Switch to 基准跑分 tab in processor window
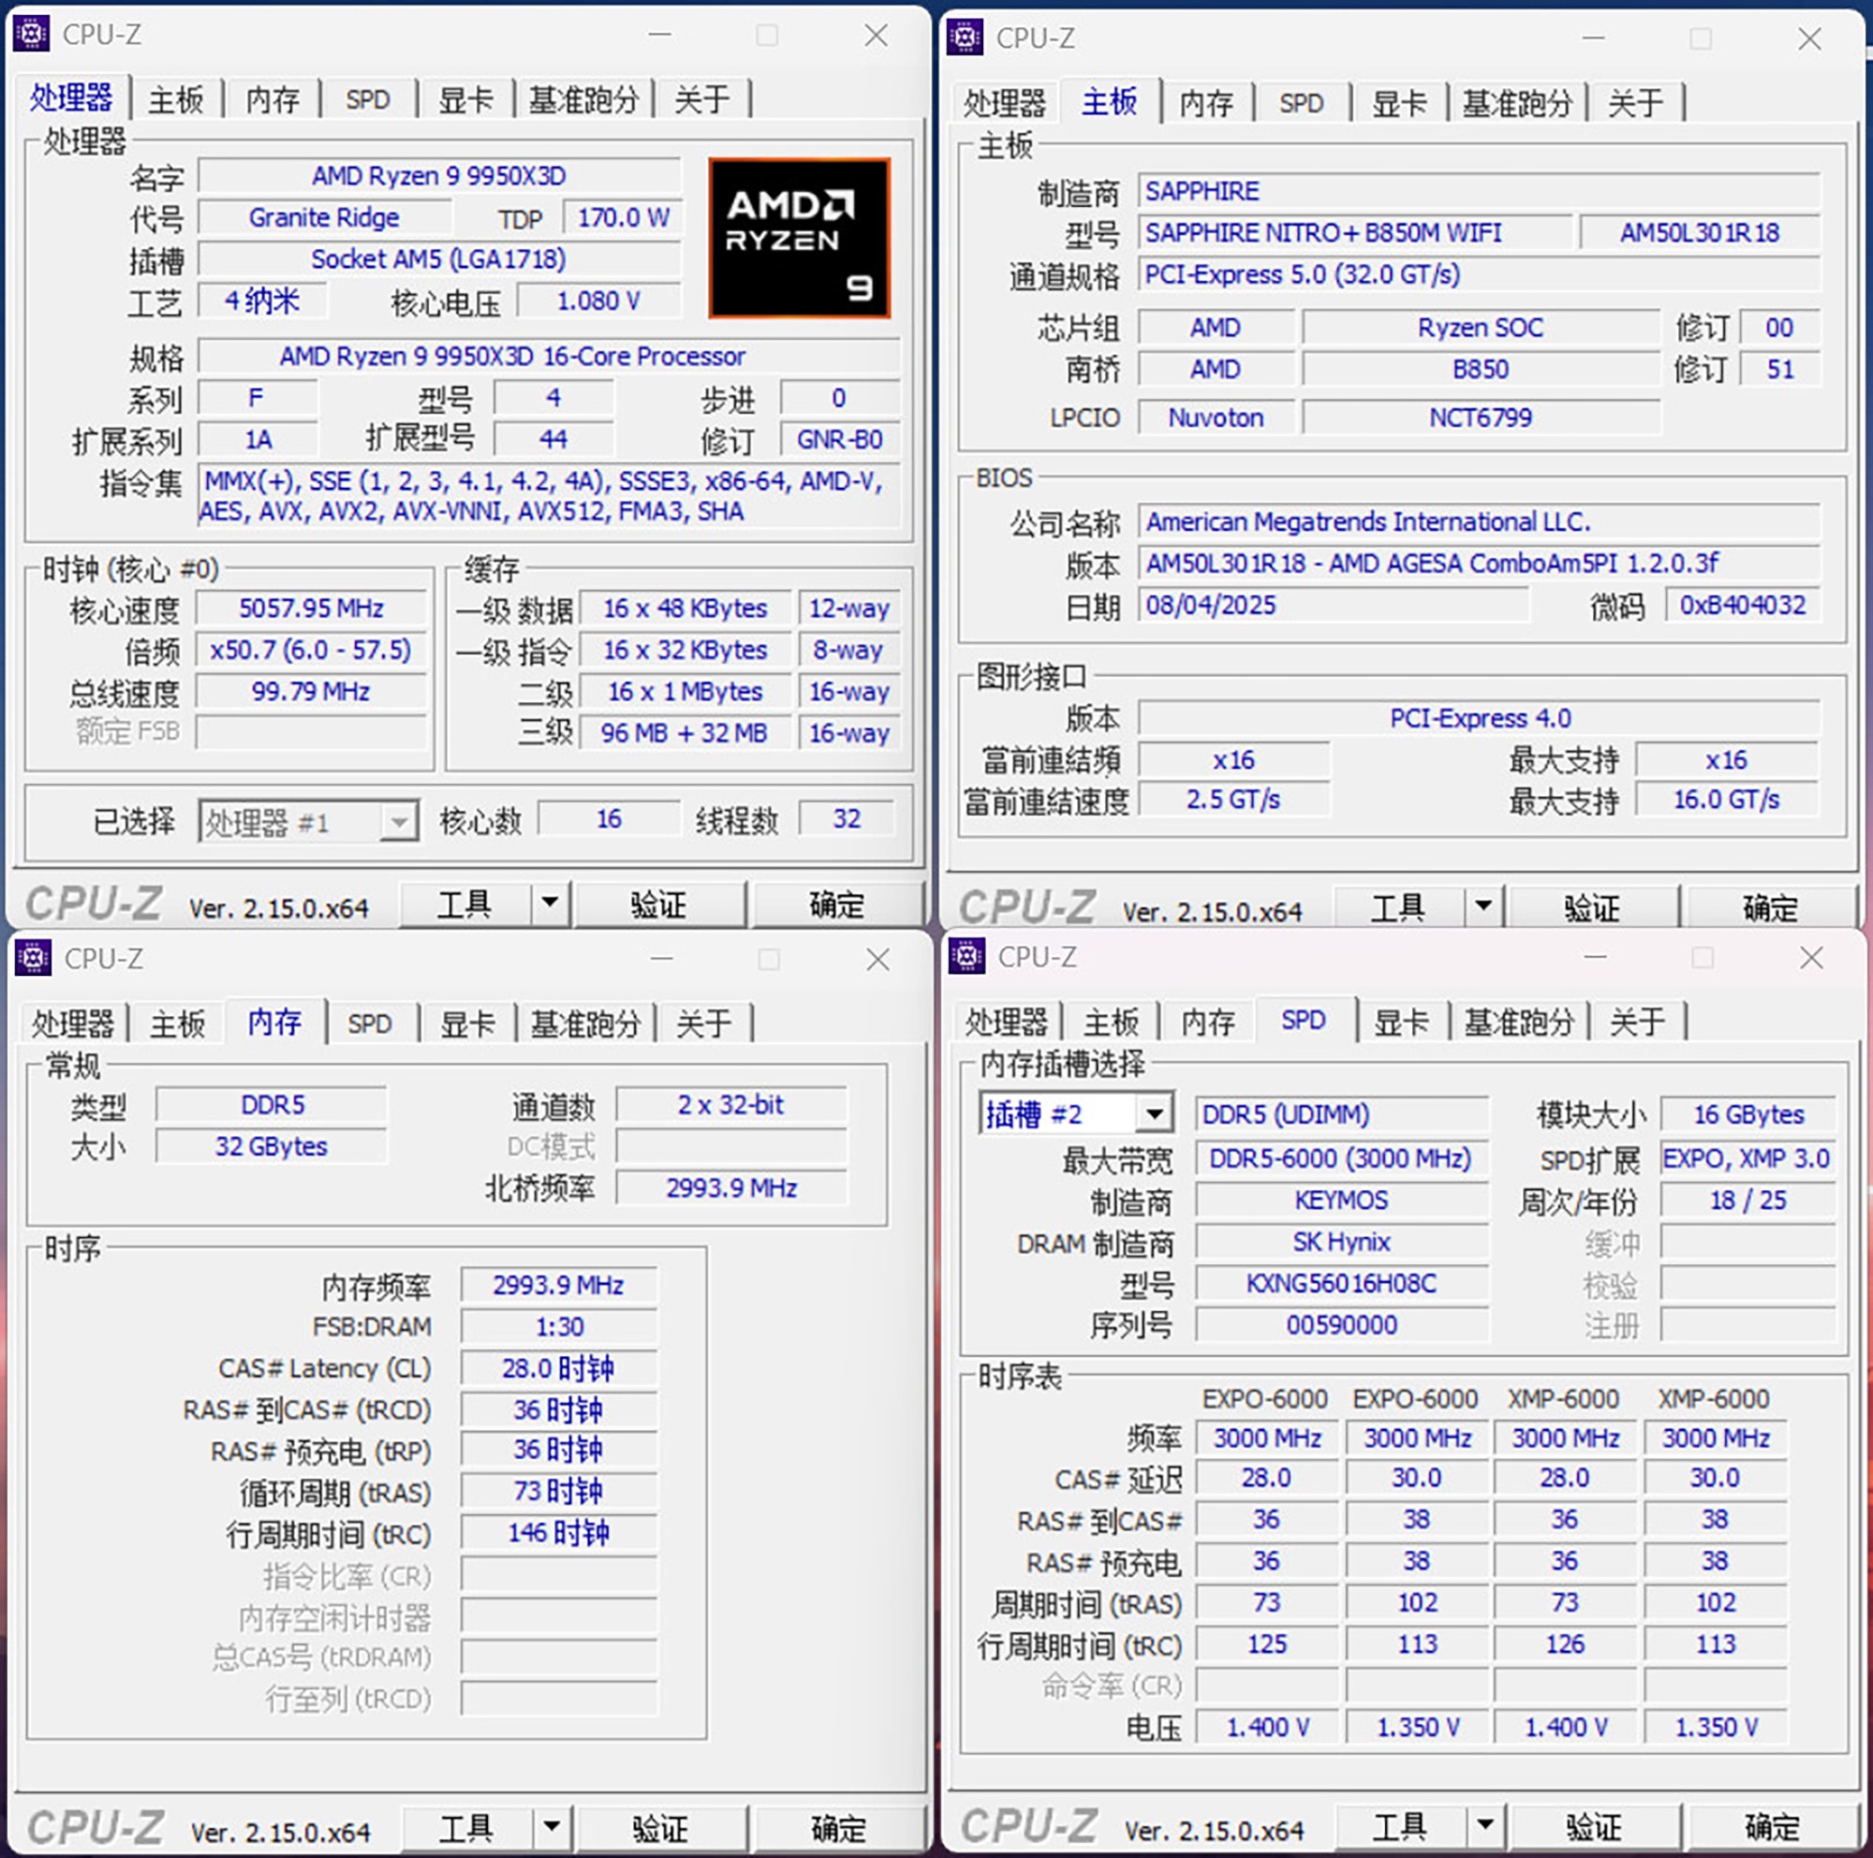This screenshot has width=1873, height=1858. coord(583,100)
